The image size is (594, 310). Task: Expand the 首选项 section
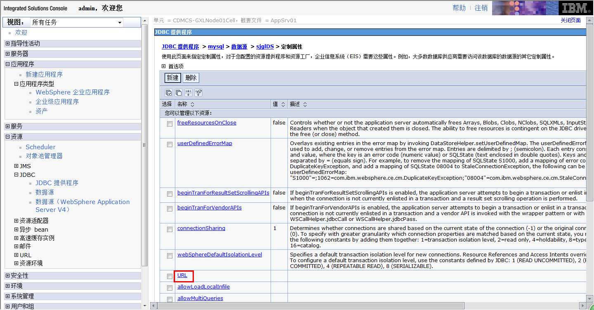point(164,66)
